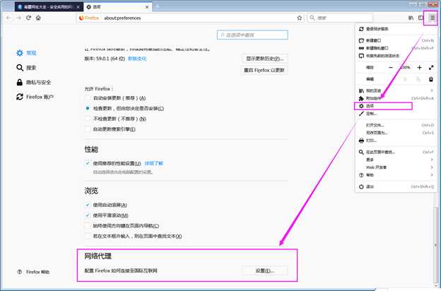Zoom out with minus in menu
The image size is (441, 291).
coord(391,68)
